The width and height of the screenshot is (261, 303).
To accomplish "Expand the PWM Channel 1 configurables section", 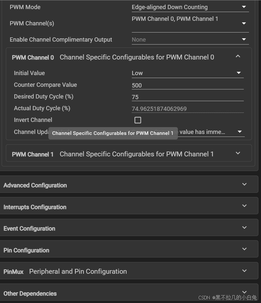I will point(238,153).
